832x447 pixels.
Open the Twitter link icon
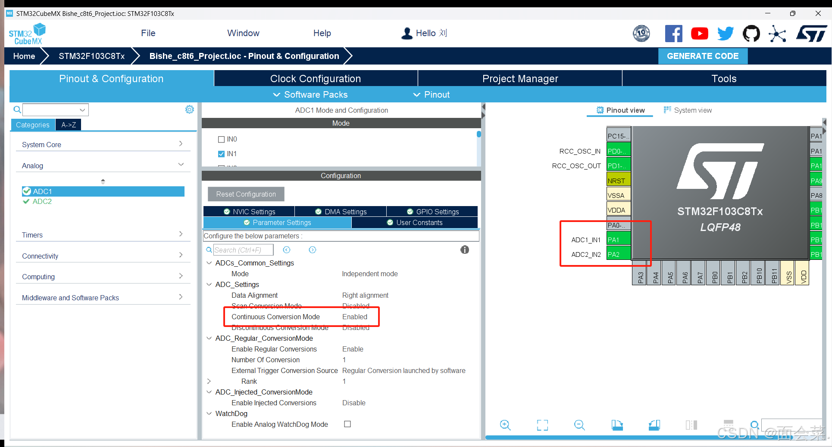[x=726, y=34]
